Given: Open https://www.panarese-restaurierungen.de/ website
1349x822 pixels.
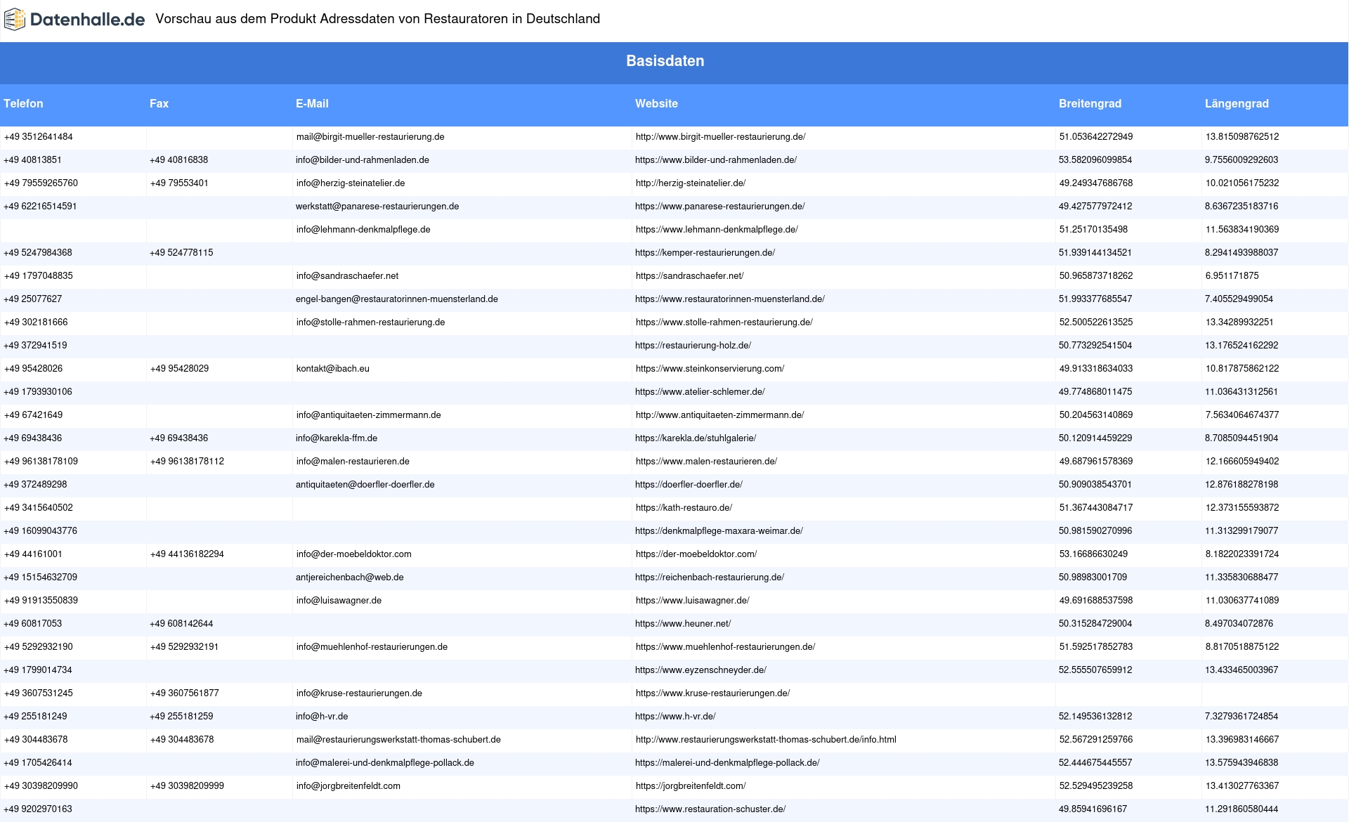Looking at the screenshot, I should pyautogui.click(x=720, y=207).
